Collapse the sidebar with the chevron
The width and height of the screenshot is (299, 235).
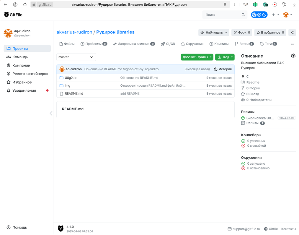pyautogui.click(x=51, y=114)
